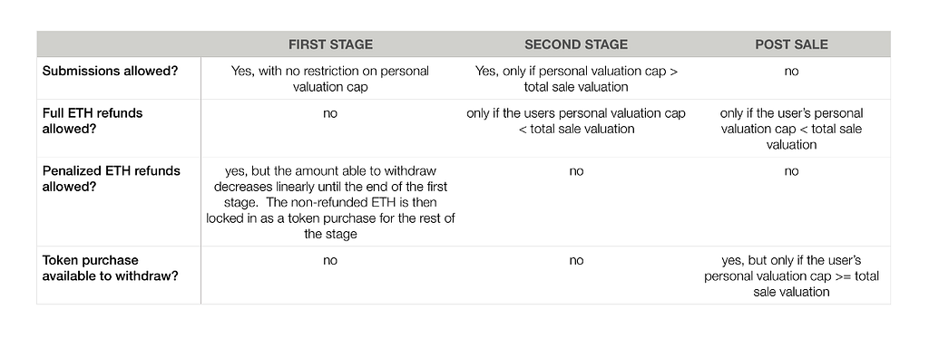Click Second Stage penalized refunds 'no' cell
The width and height of the screenshot is (929, 348).
(576, 171)
